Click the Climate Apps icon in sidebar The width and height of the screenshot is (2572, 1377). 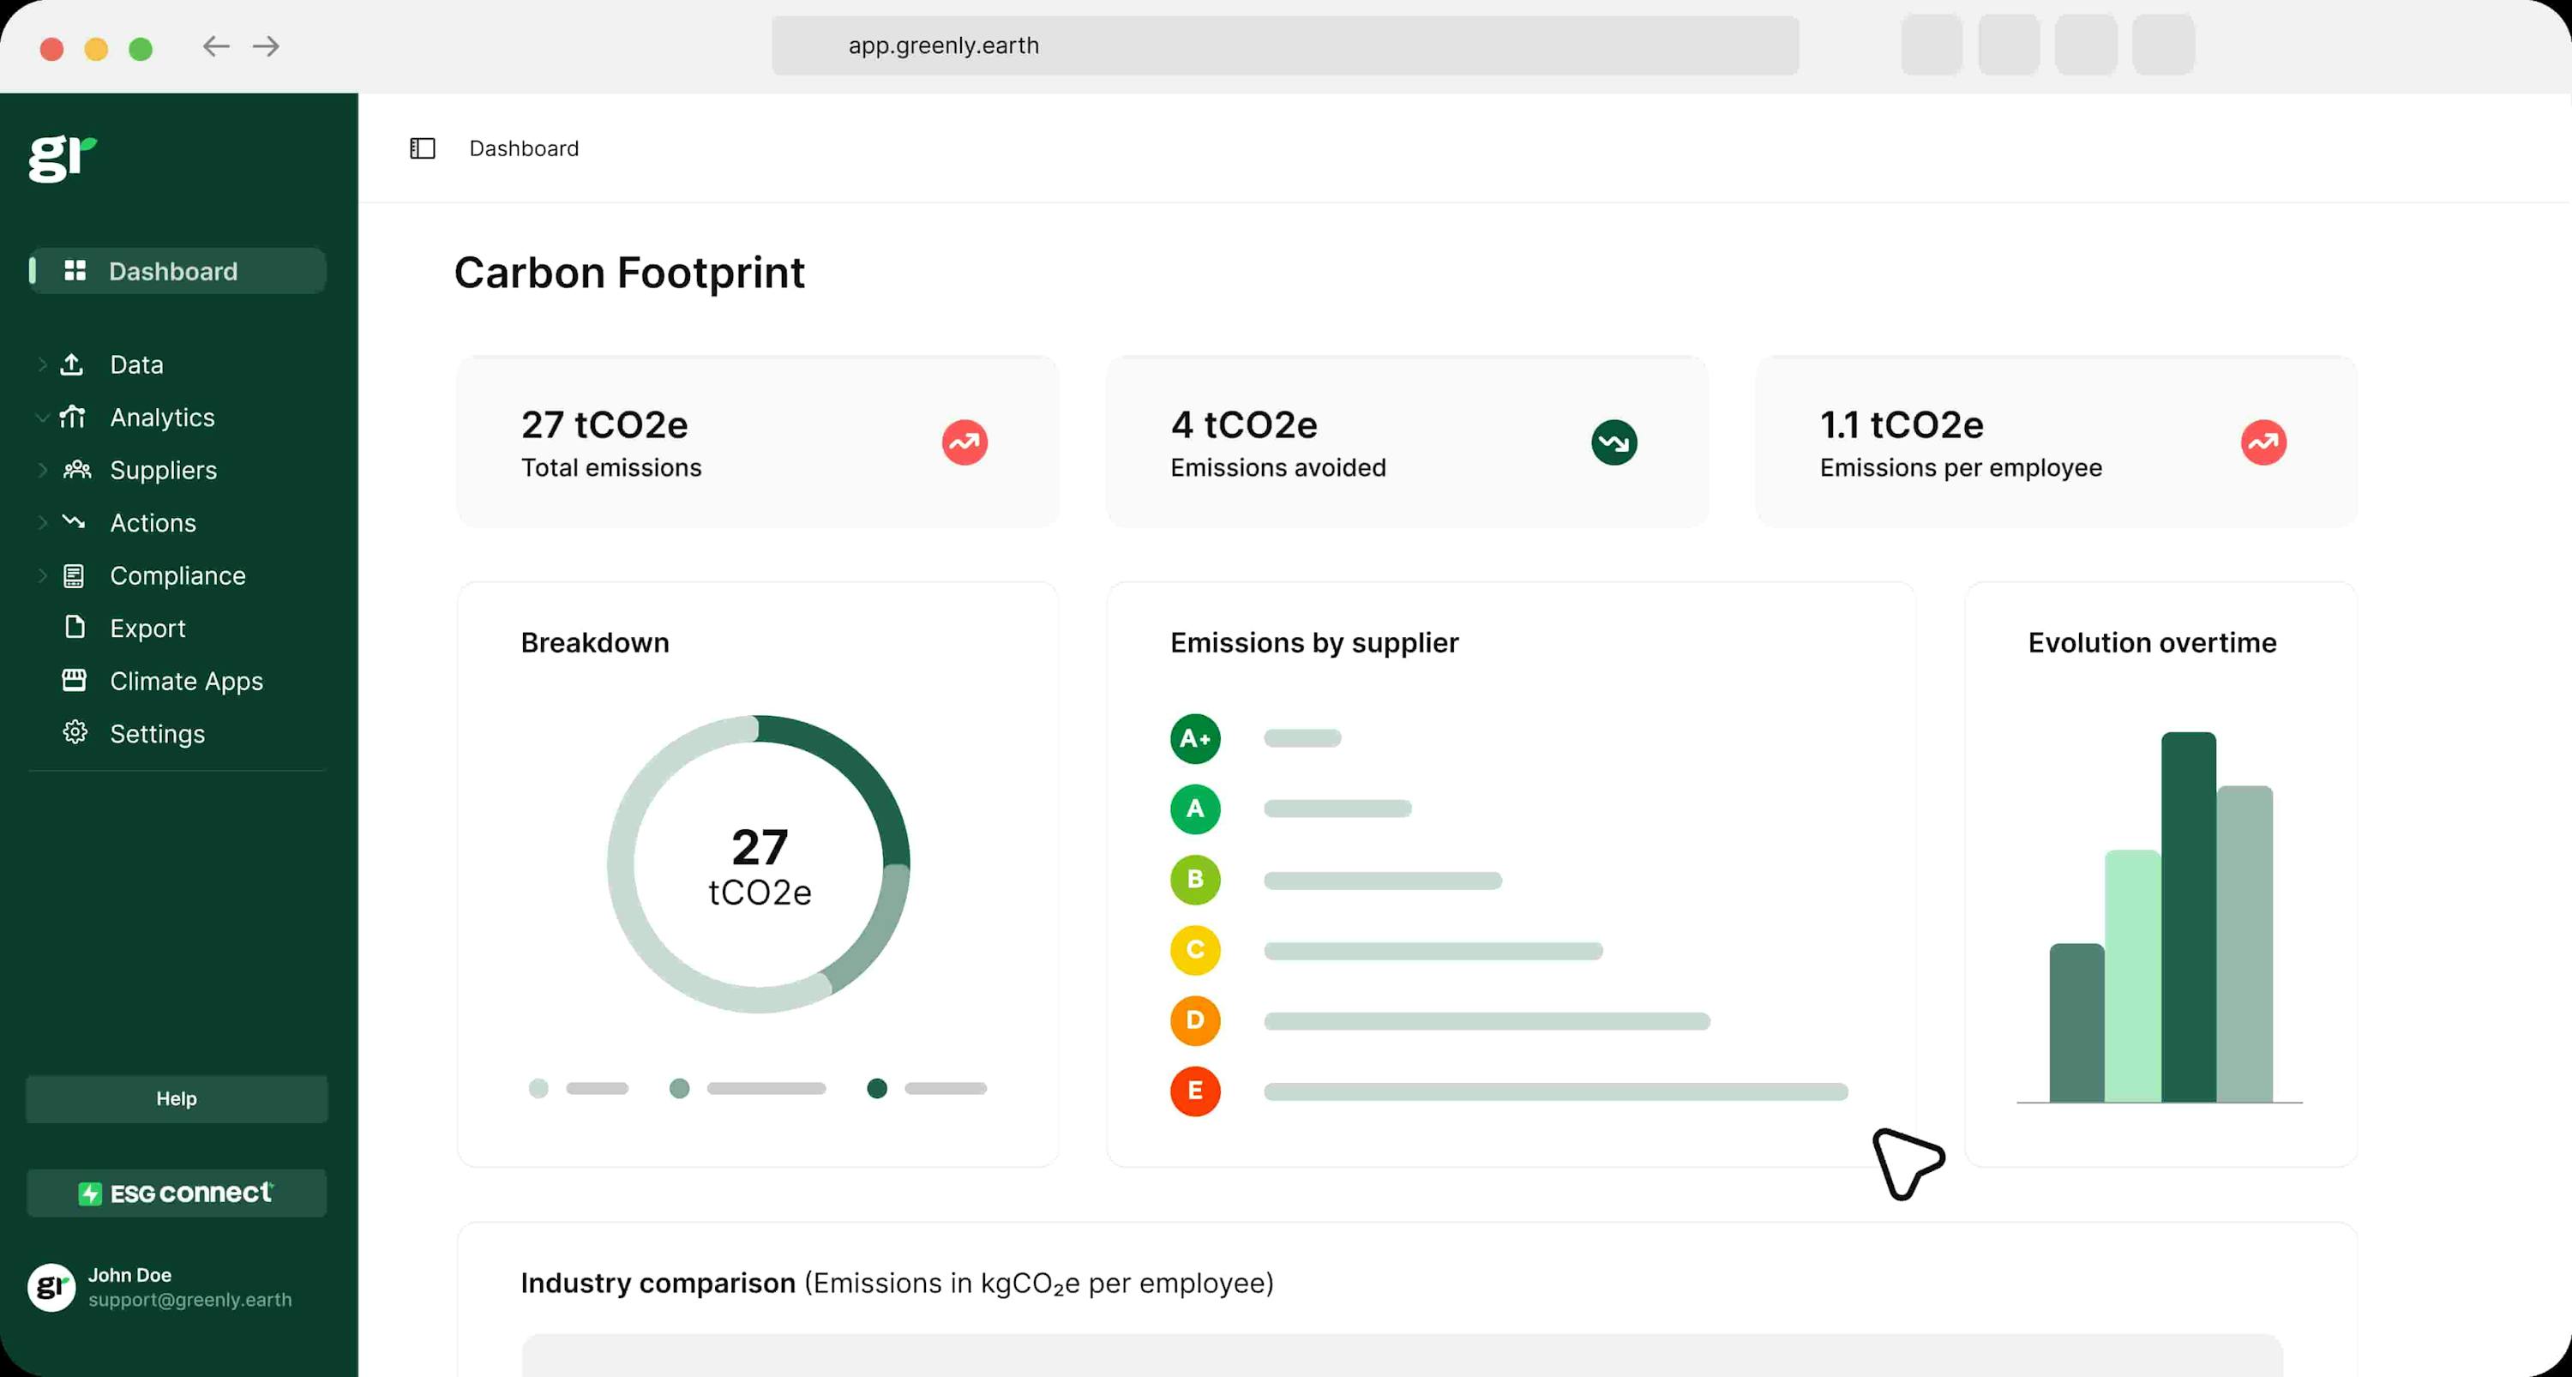click(x=75, y=679)
